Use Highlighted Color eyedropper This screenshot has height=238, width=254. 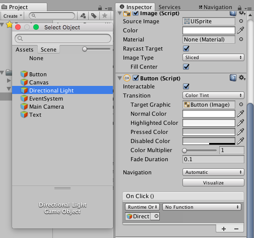coord(240,123)
